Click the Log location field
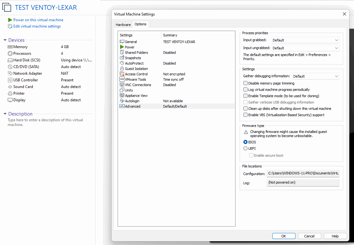Screen dimensions: 354x245 303,183
